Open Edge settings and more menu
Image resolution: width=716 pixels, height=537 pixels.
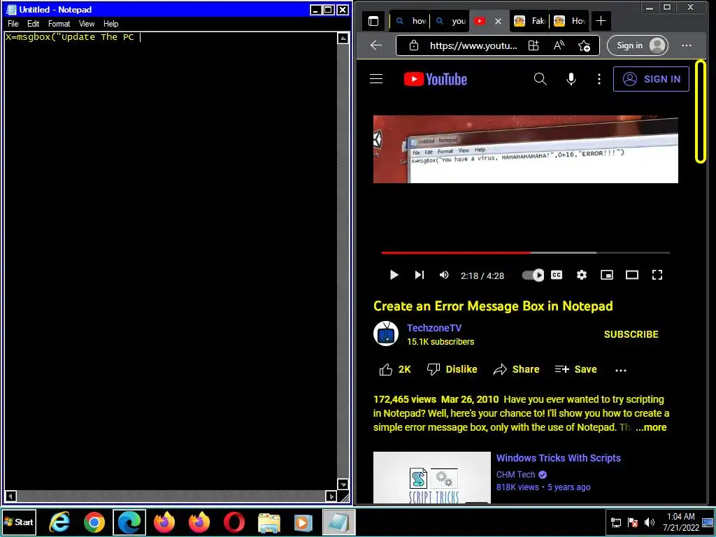687,45
